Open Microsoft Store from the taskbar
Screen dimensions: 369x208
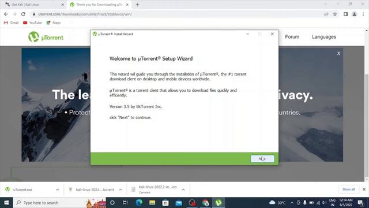pyautogui.click(x=165, y=203)
